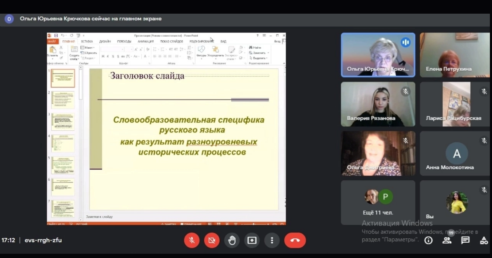Switch to the ВСТАВКА ribbon tab
492x258 pixels.
pos(87,41)
